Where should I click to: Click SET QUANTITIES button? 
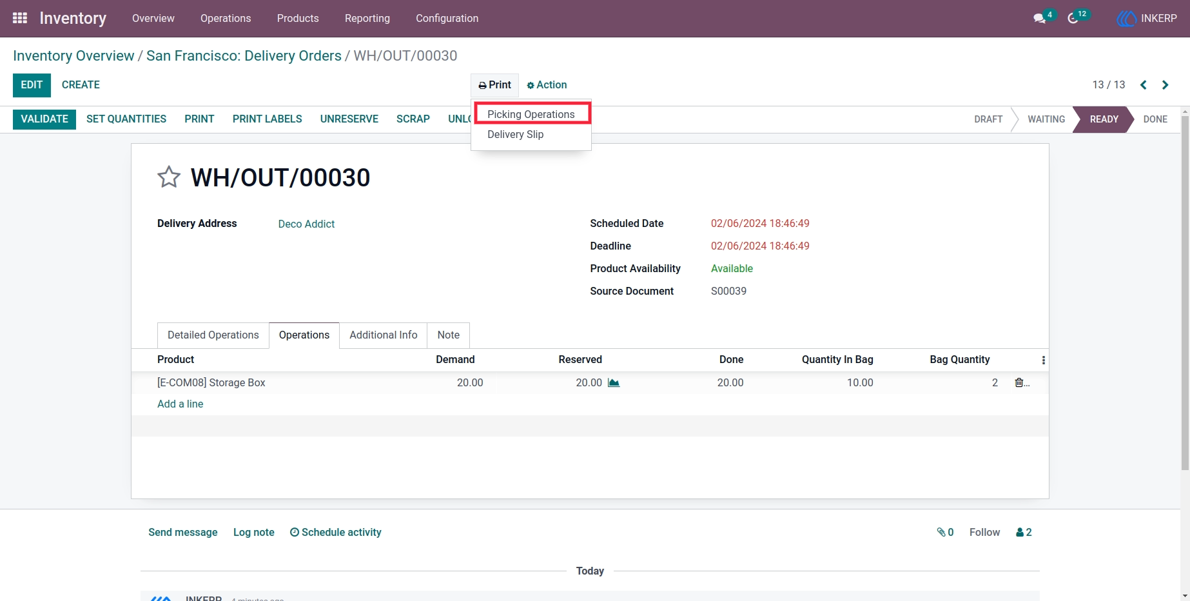pos(126,119)
